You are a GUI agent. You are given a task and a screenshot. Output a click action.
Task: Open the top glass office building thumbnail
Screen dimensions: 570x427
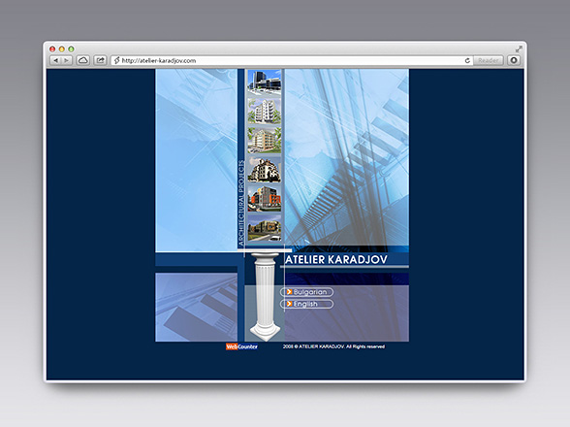point(265,82)
